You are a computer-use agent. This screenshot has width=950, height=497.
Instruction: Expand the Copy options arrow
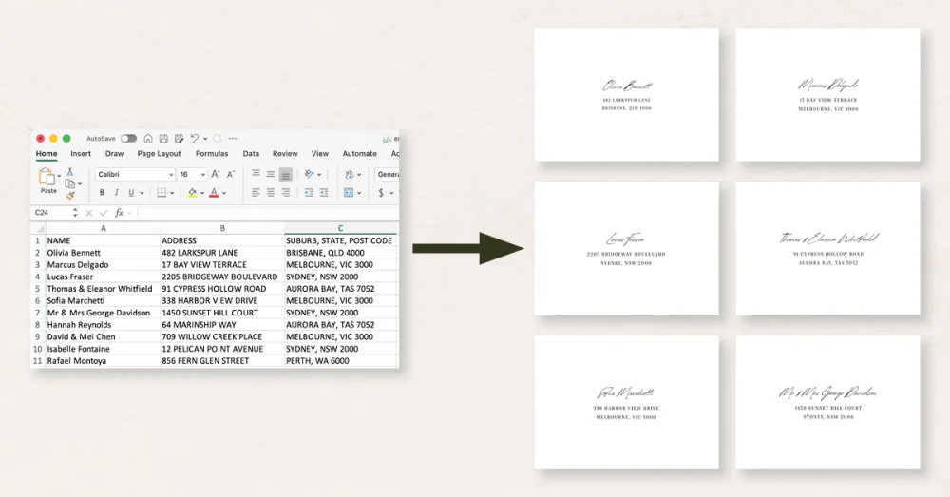(x=80, y=183)
